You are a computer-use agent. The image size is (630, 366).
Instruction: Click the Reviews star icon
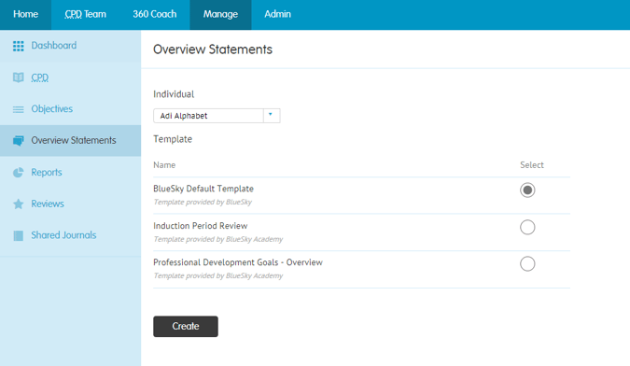[x=18, y=204]
